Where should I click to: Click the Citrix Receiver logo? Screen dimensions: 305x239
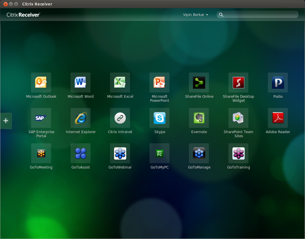[x=23, y=15]
